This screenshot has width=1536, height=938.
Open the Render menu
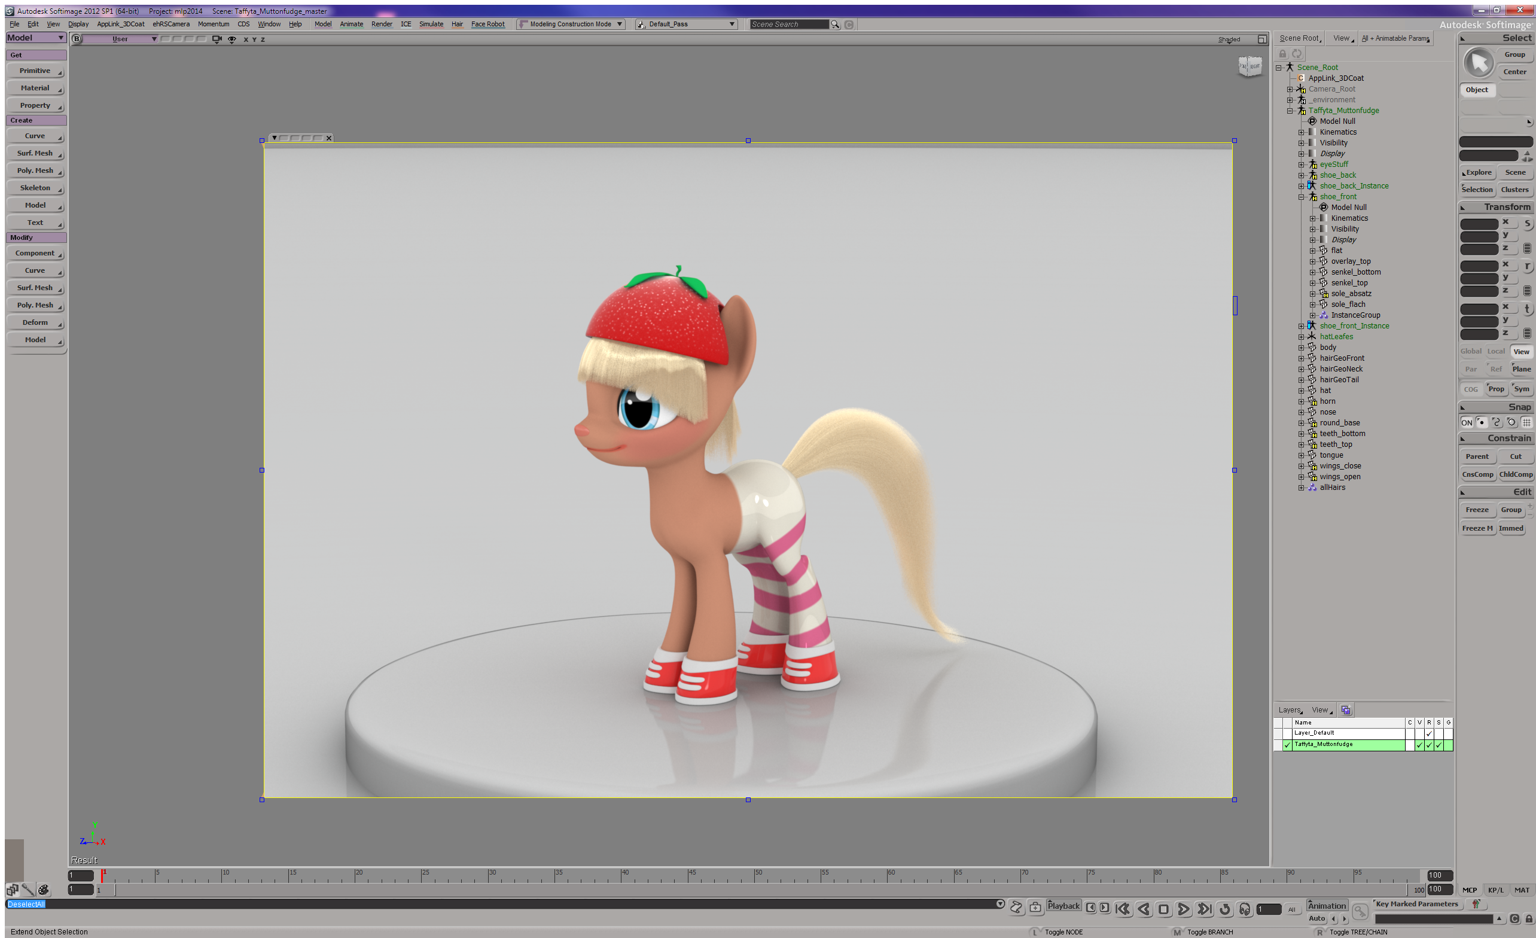click(x=382, y=25)
